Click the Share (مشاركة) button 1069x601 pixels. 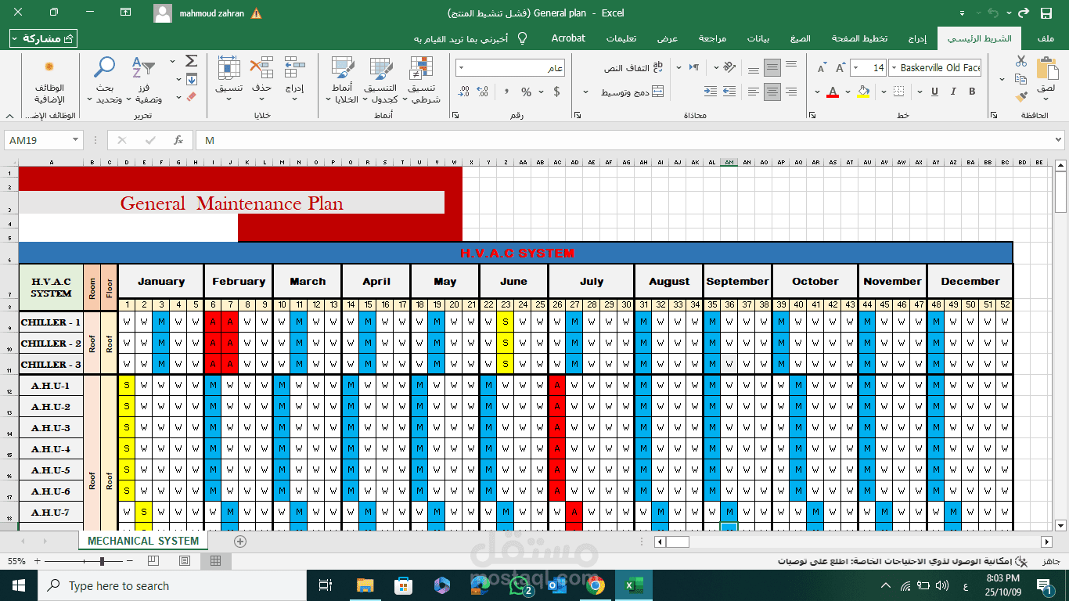(x=44, y=38)
